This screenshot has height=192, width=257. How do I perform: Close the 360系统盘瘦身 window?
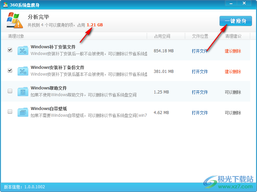pyautogui.click(x=244, y=3)
